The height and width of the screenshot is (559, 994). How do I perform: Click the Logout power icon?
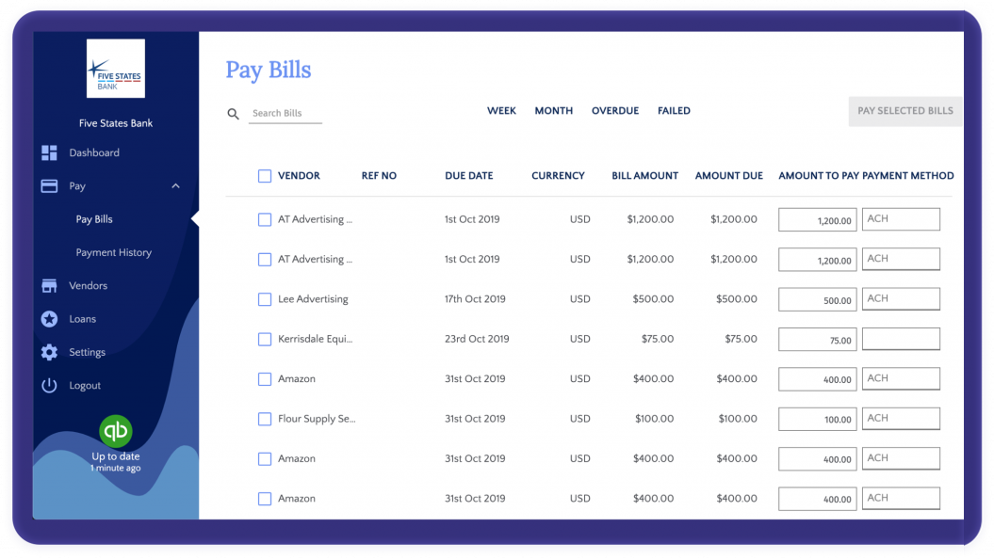click(49, 386)
